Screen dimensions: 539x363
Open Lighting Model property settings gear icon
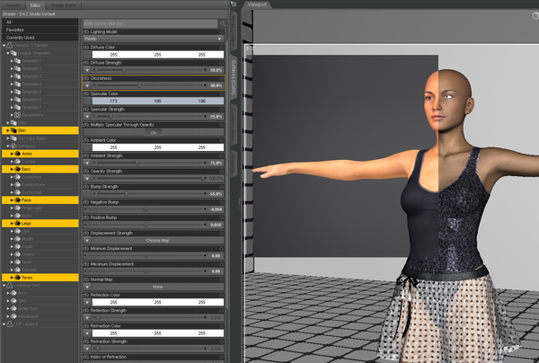coord(222,32)
